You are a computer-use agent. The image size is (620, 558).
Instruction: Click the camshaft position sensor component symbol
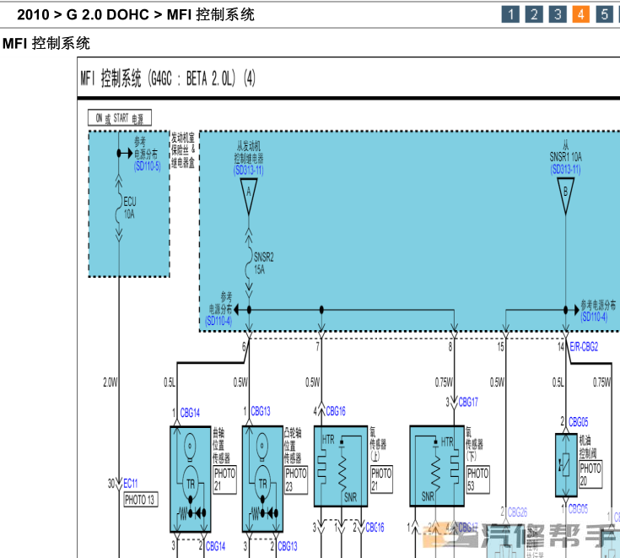[262, 479]
